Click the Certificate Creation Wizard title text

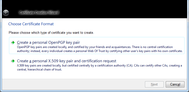pyautogui.click(x=39, y=13)
